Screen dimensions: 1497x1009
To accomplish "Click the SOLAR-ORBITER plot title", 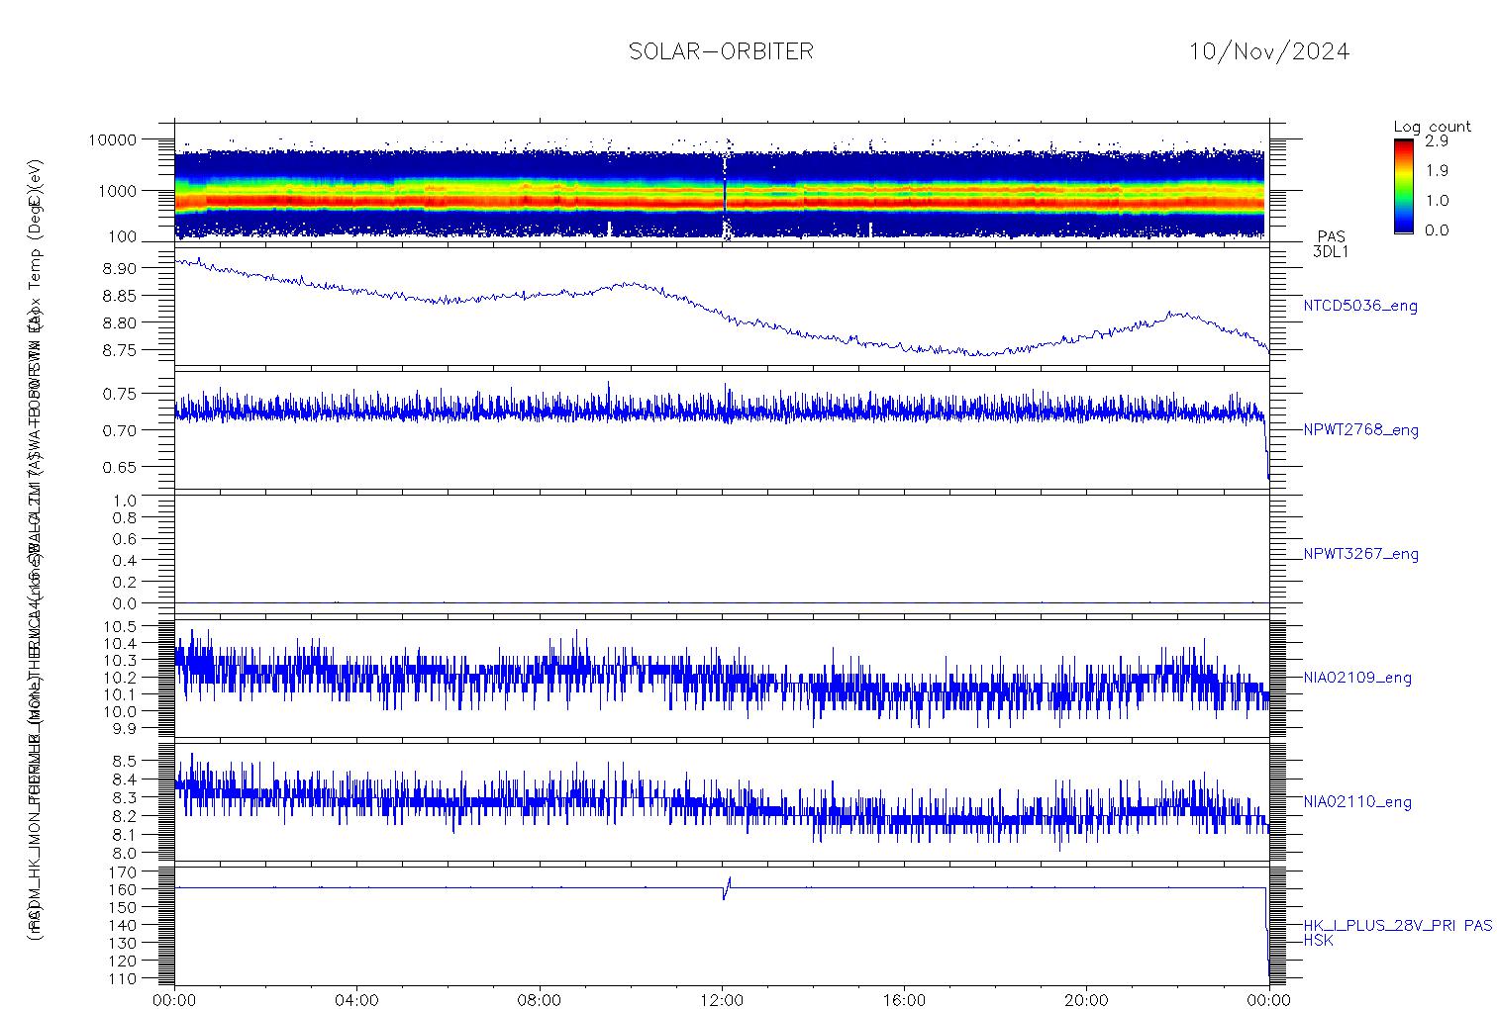I will [x=721, y=51].
